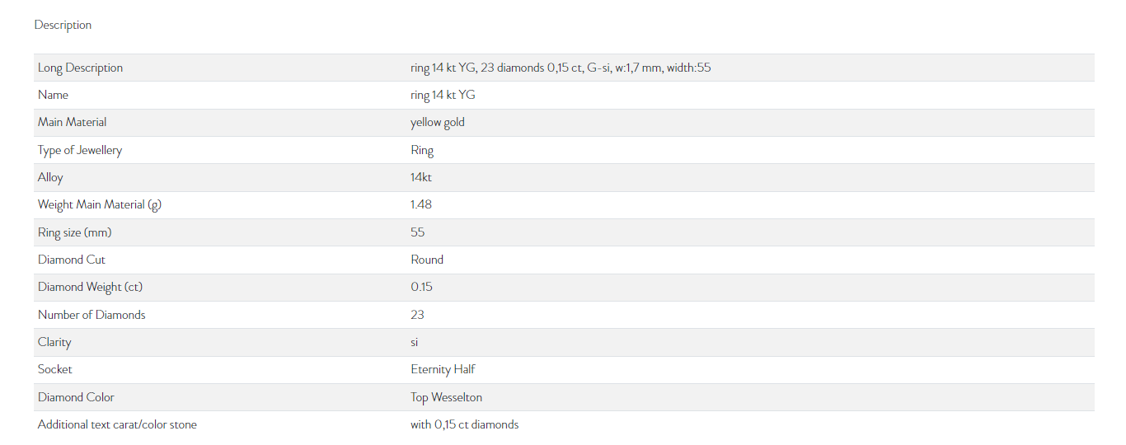This screenshot has width=1126, height=445.
Task: Click the Alloy row label
Action: (50, 177)
